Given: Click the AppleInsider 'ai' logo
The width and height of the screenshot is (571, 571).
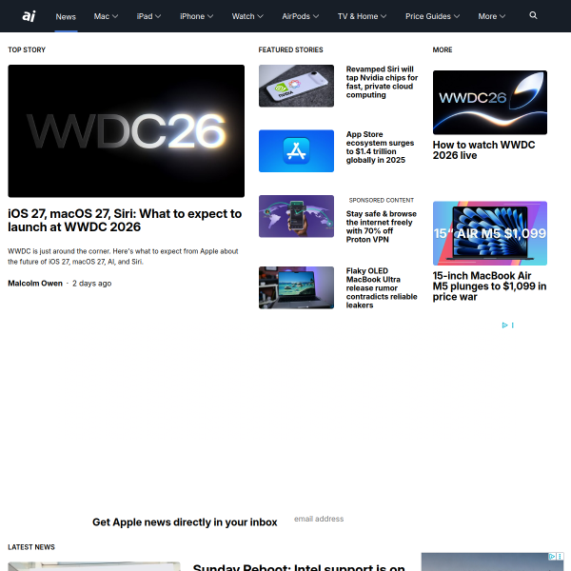Looking at the screenshot, I should 29,16.
